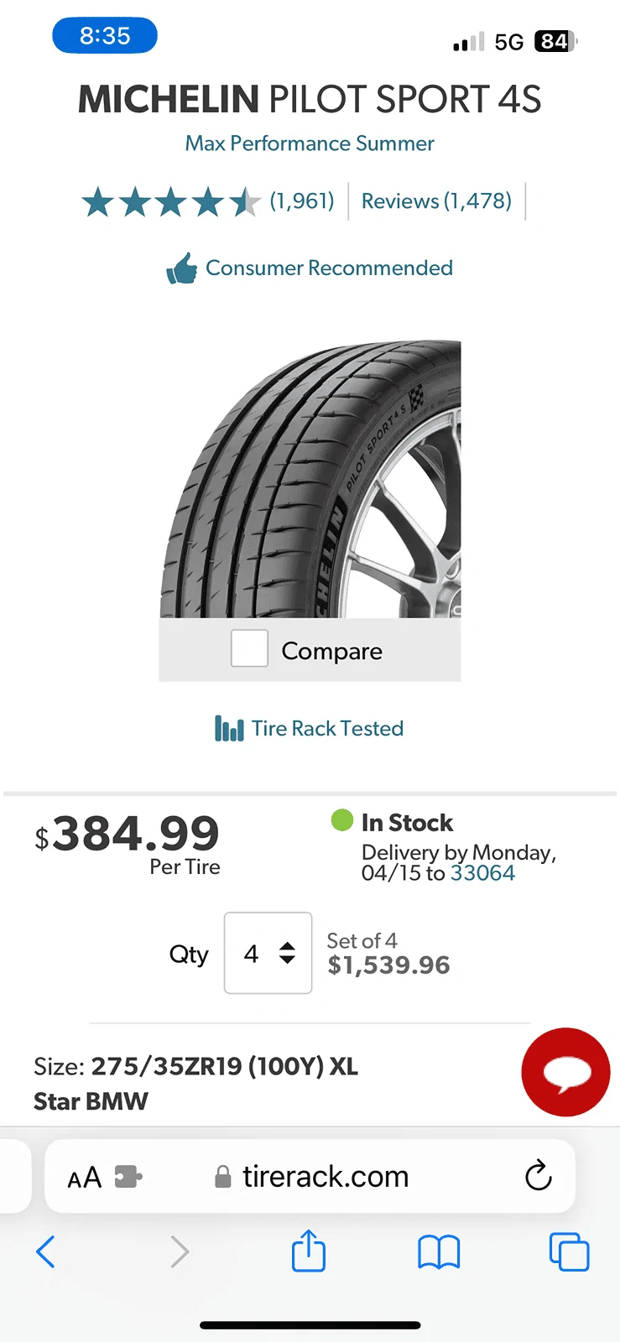Reload the tirerack.com page
The height and width of the screenshot is (1342, 620).
(x=538, y=1176)
